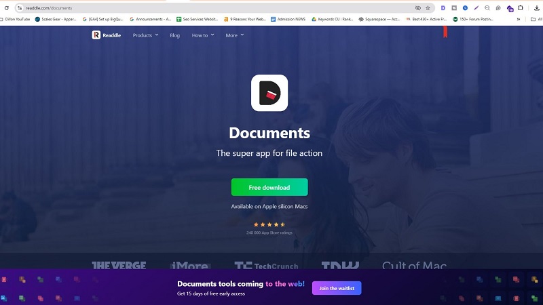Expand the Products dropdown menu
This screenshot has height=305, width=543.
point(145,35)
